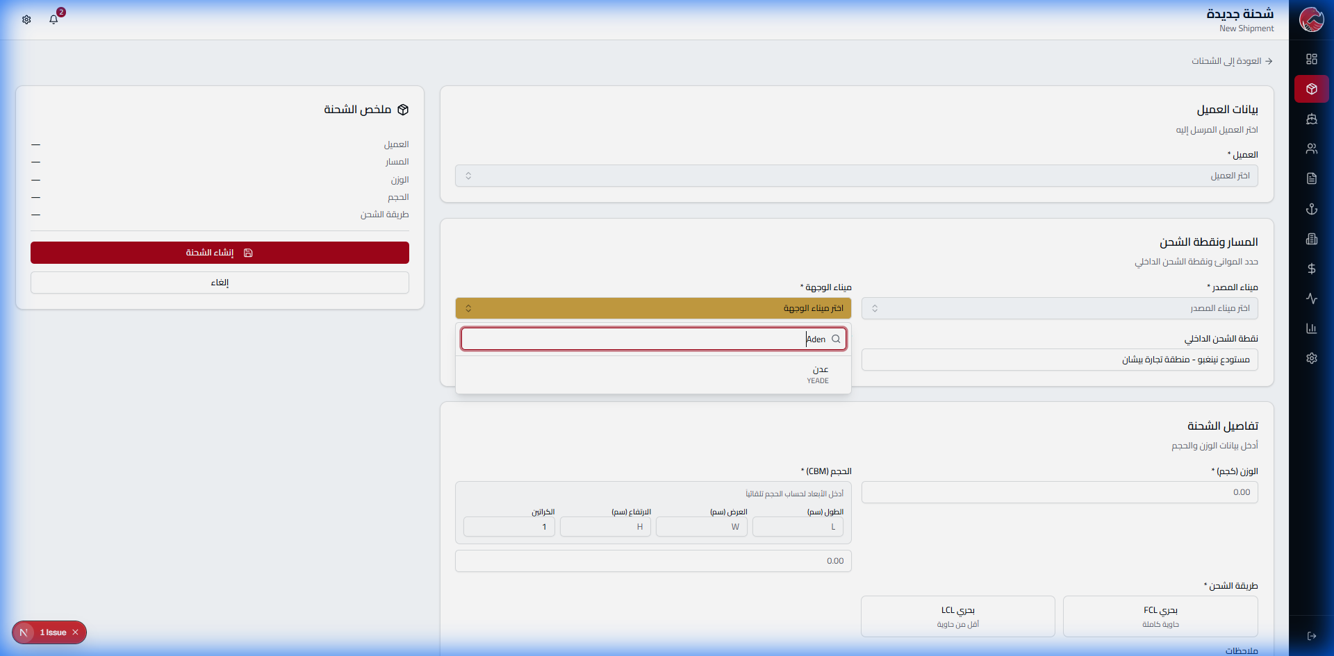Click the weight (kg) input field

click(x=1059, y=492)
